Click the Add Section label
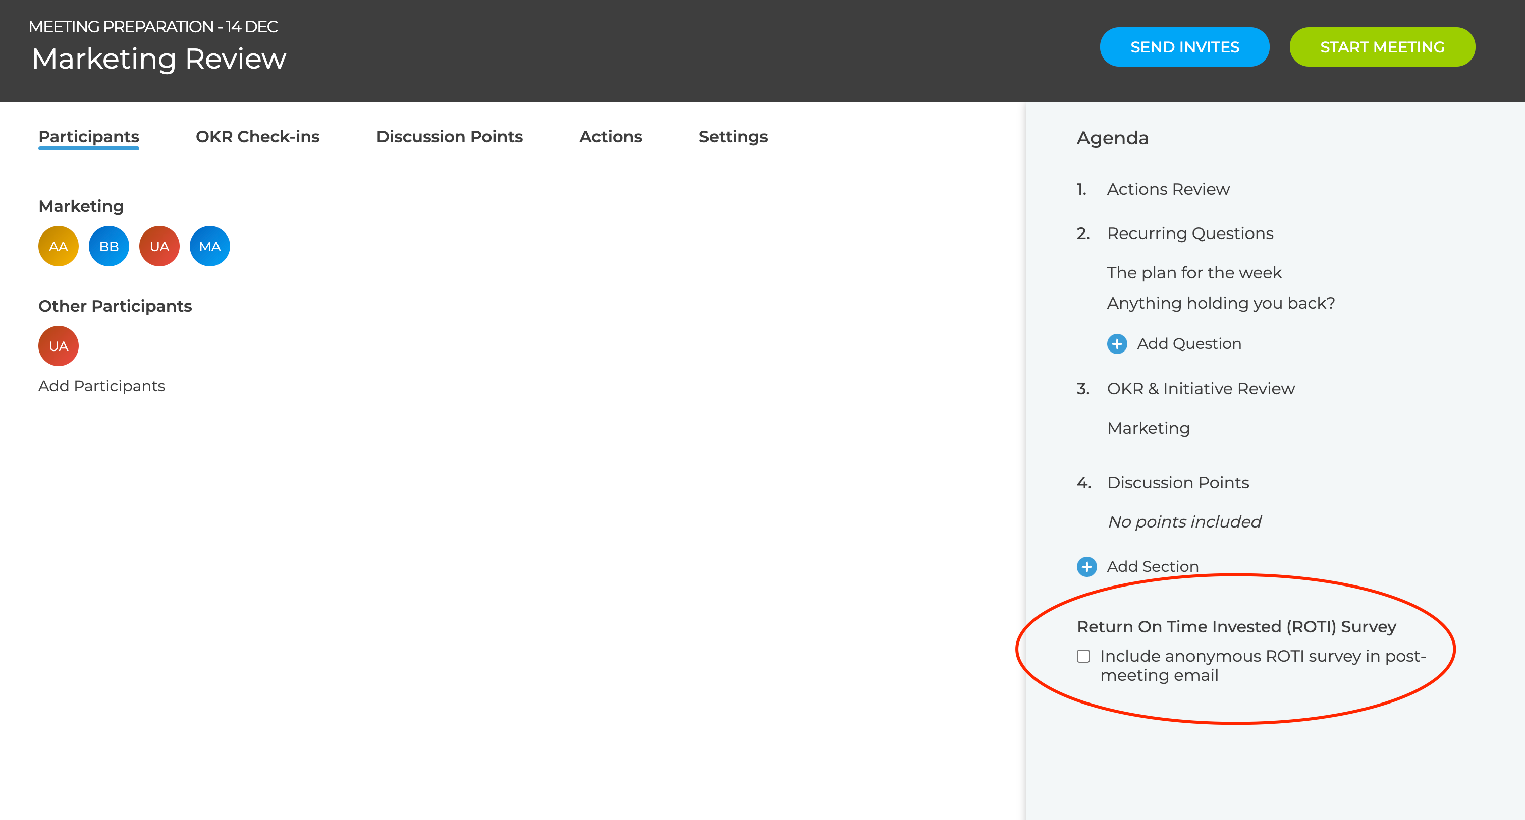Image resolution: width=1525 pixels, height=820 pixels. click(1153, 567)
